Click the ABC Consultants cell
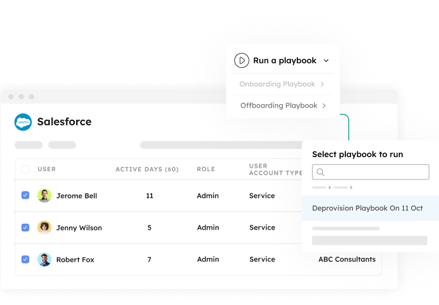The image size is (439, 305). click(x=347, y=259)
